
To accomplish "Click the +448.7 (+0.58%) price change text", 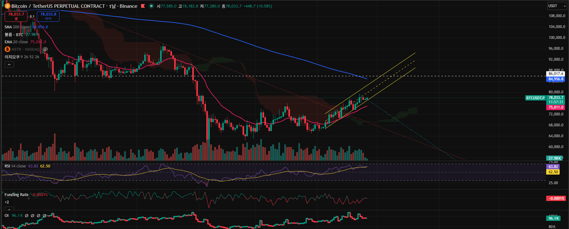I will coord(258,6).
